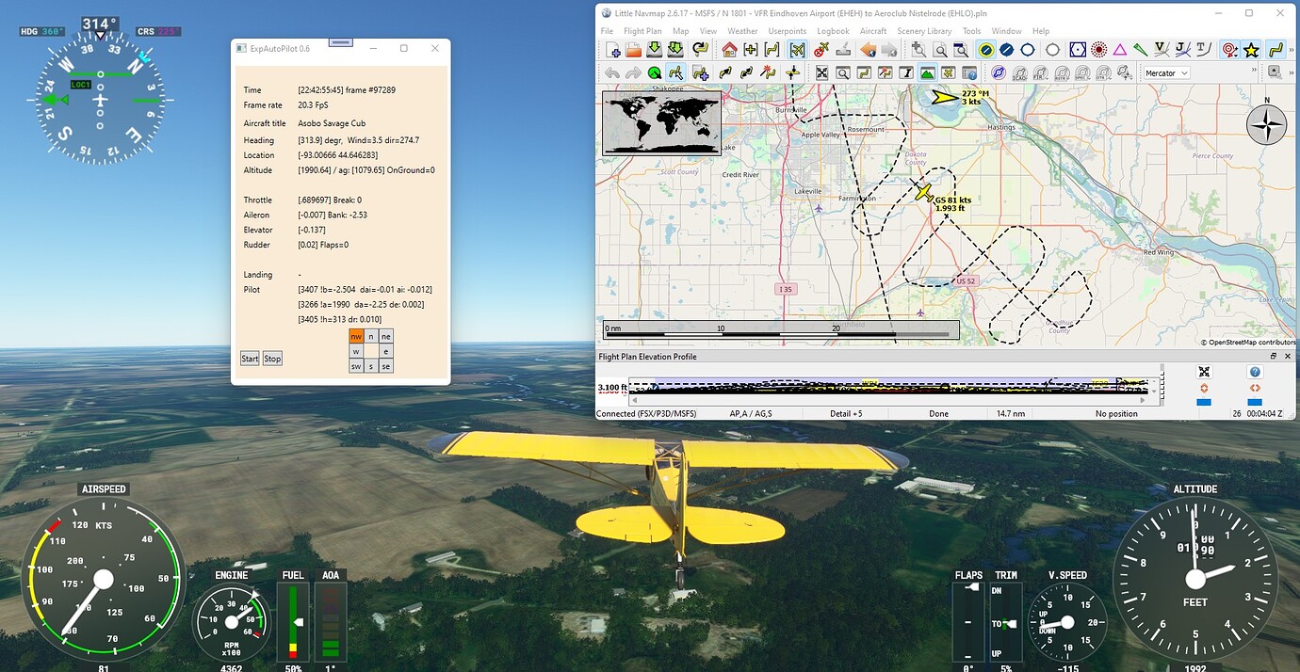
Task: Create a new flight plan
Action: pos(612,48)
